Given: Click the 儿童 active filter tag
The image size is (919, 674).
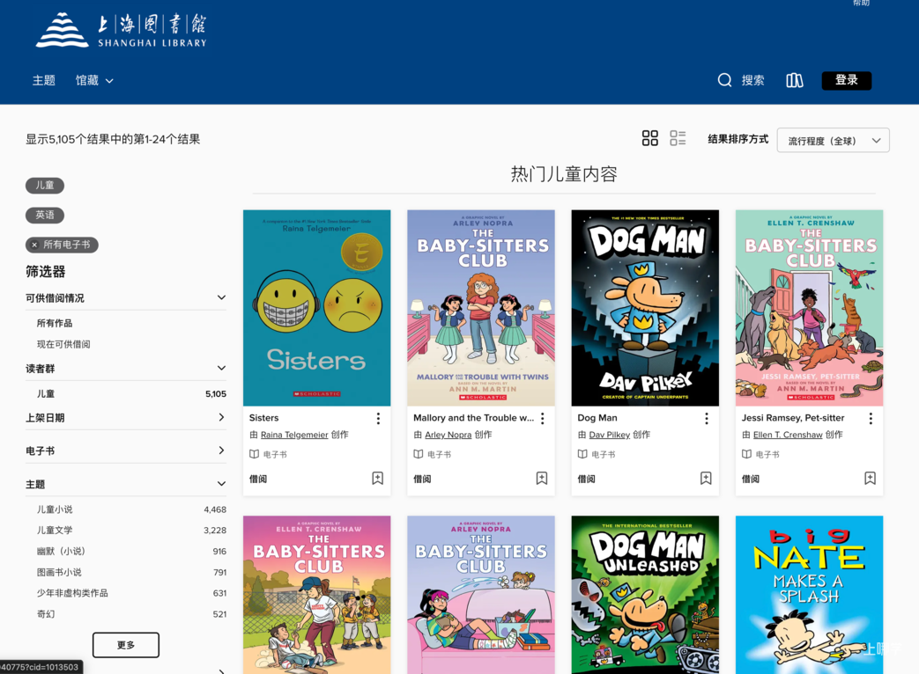Looking at the screenshot, I should tap(45, 186).
